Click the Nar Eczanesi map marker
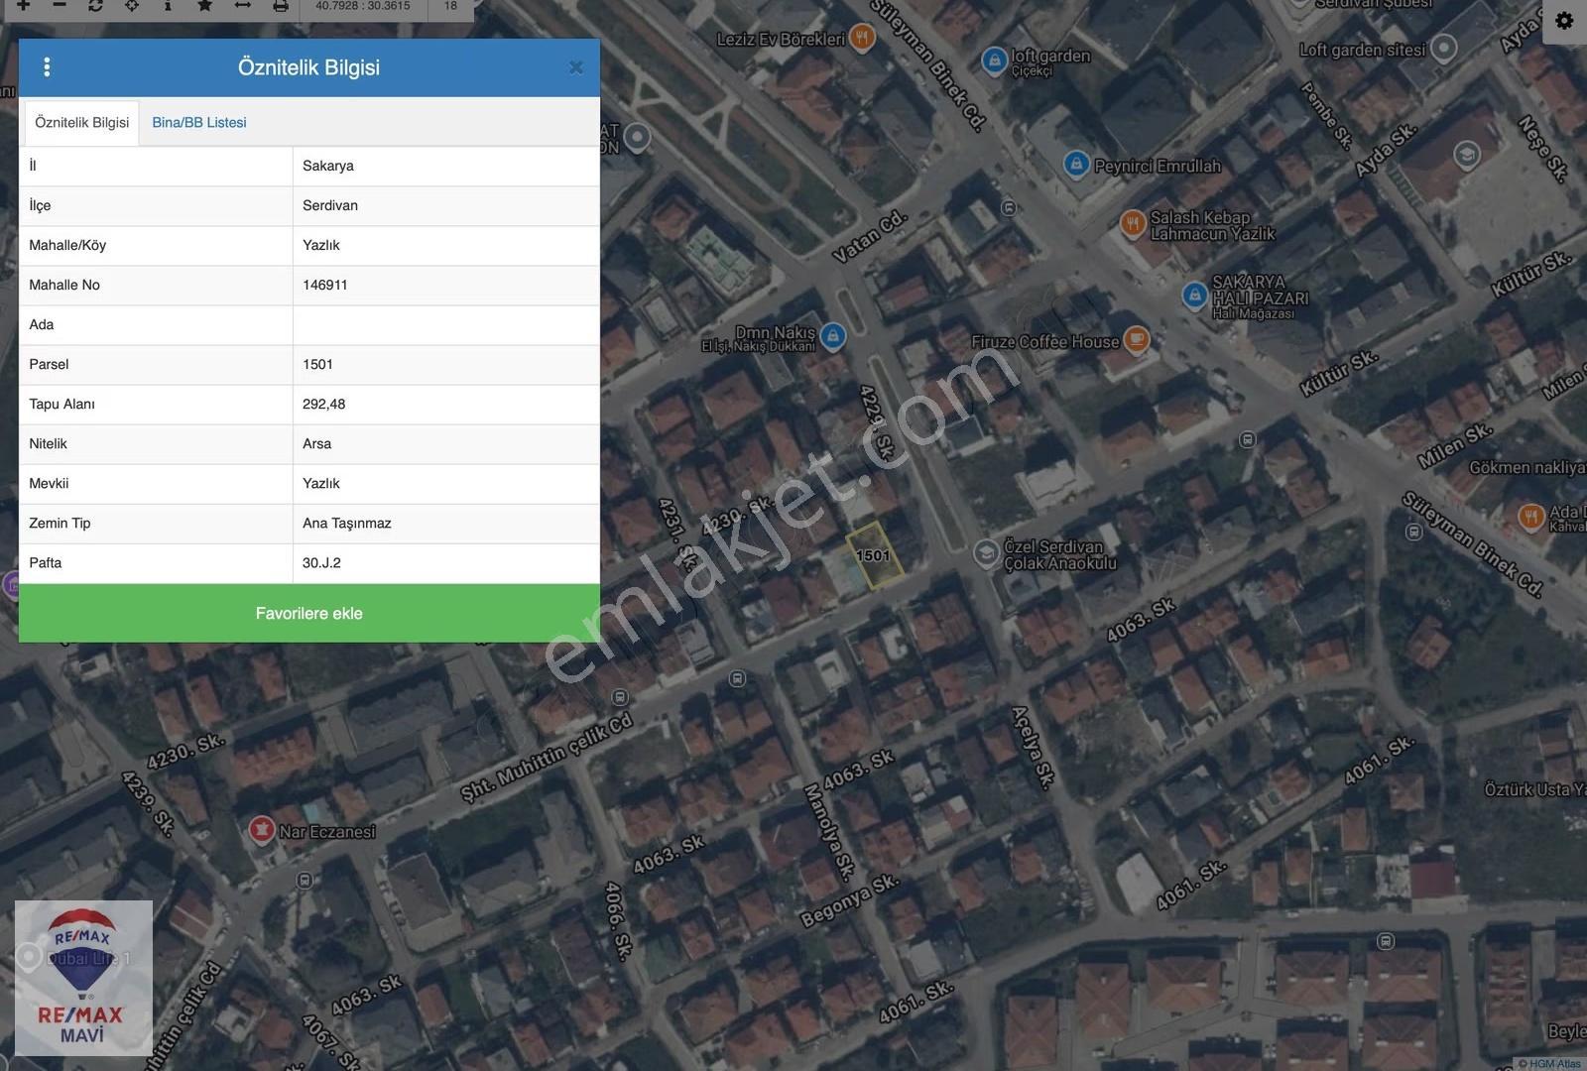 pos(261,830)
